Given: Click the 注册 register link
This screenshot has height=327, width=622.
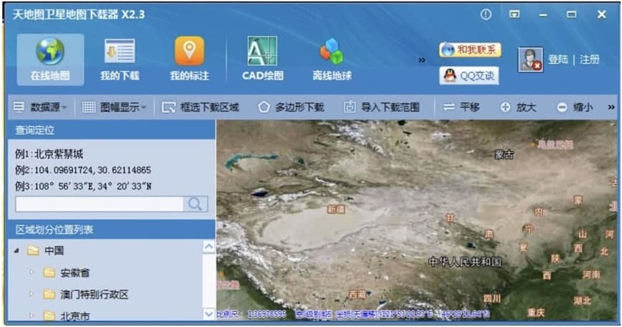Looking at the screenshot, I should click(590, 60).
